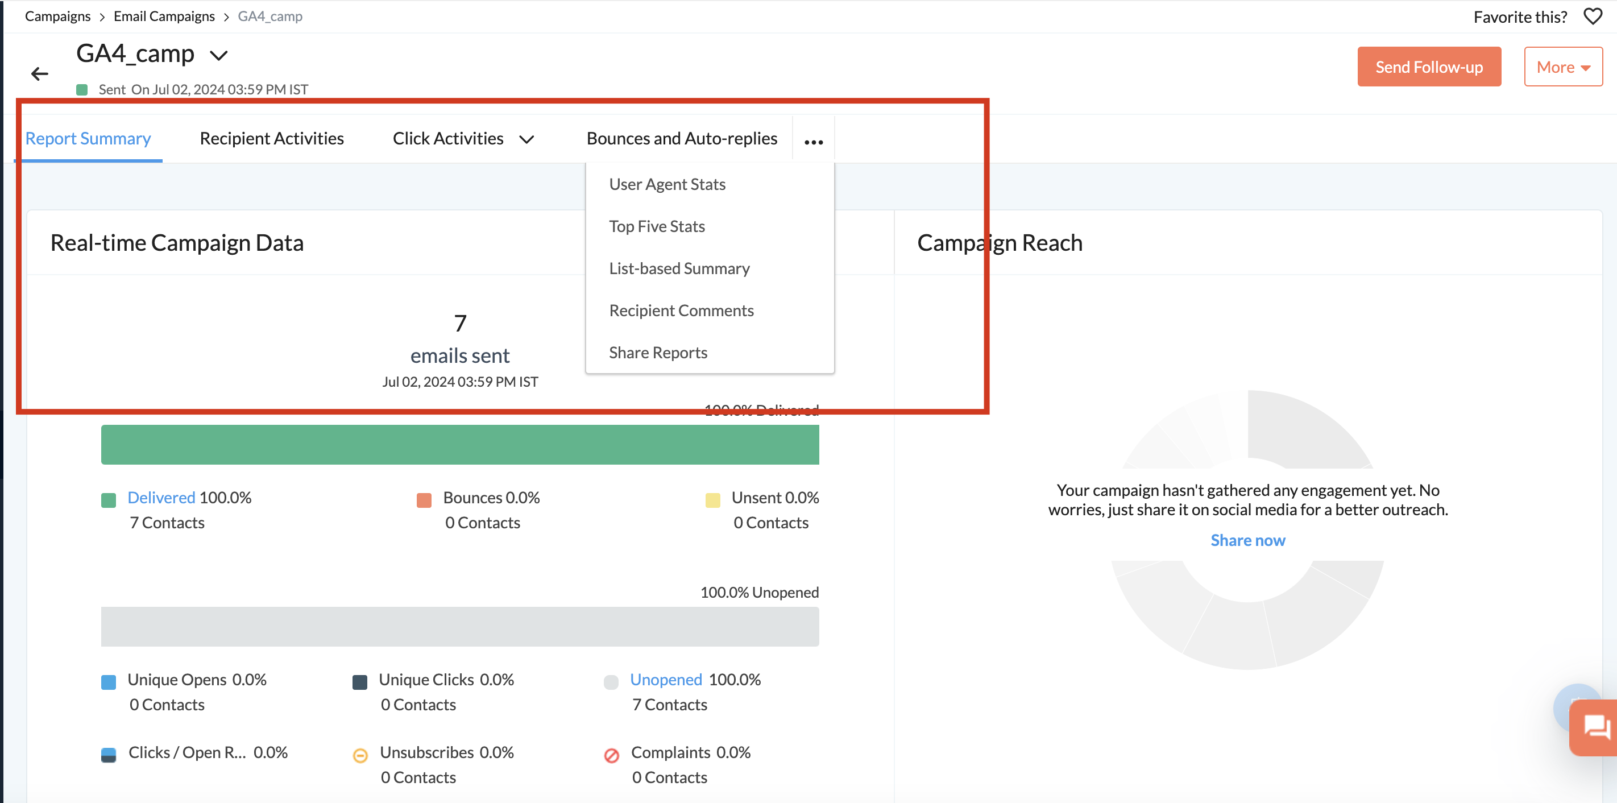Click the three-dots more tabs icon
Screen dimensions: 1617x803
(813, 142)
